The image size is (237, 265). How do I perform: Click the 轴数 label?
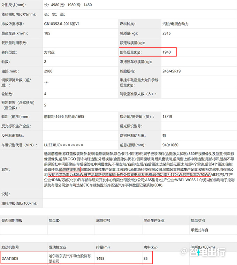coord(6,62)
